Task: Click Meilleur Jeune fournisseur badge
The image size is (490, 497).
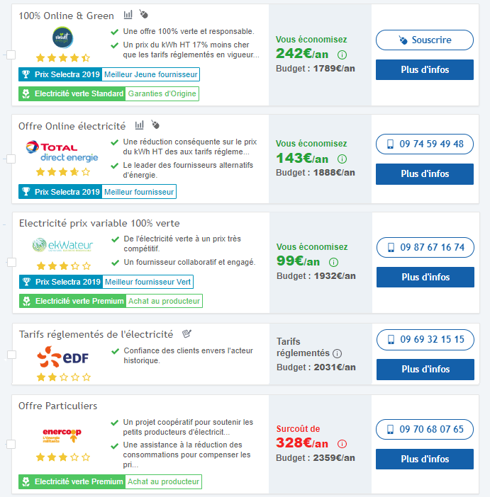Action: (x=151, y=74)
